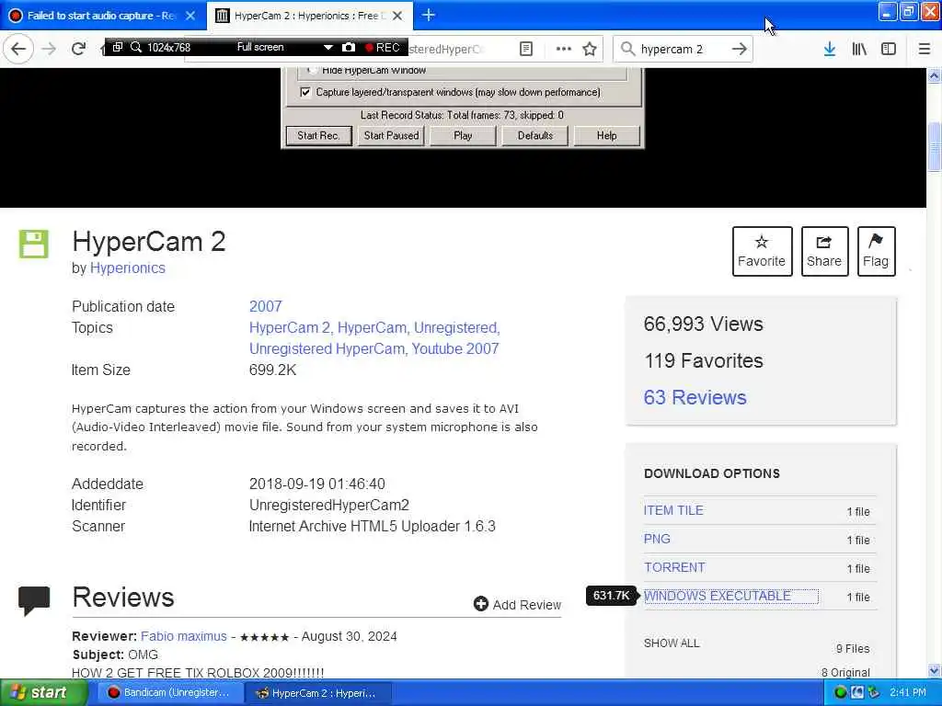The image size is (942, 706).
Task: Click the scrollbar up arrow
Action: click(x=934, y=76)
